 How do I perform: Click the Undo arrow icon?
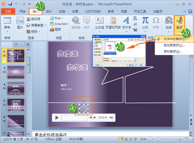[16, 4]
